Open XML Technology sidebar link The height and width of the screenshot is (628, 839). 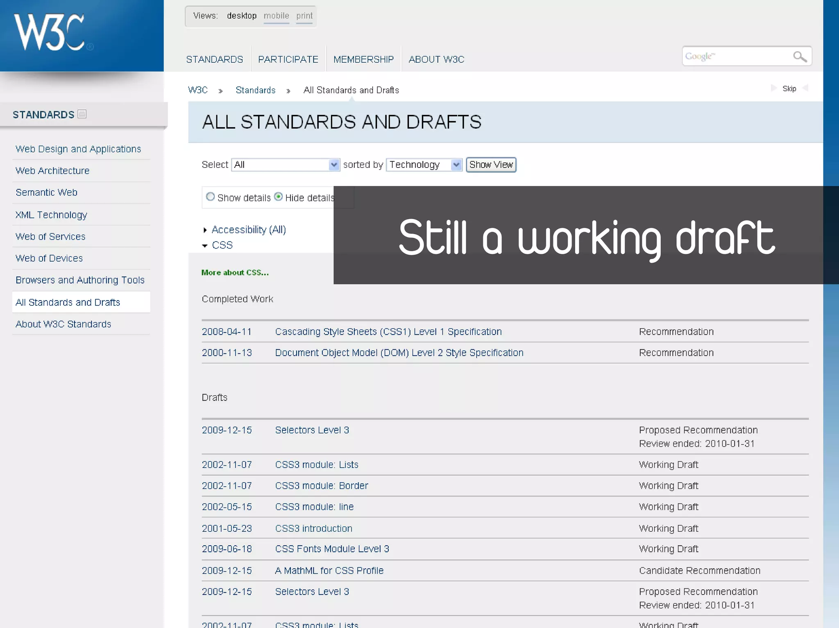(51, 215)
